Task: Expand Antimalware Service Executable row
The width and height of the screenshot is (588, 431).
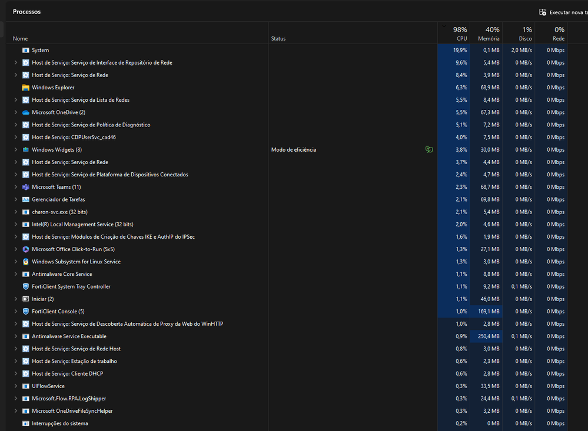Action: point(16,336)
